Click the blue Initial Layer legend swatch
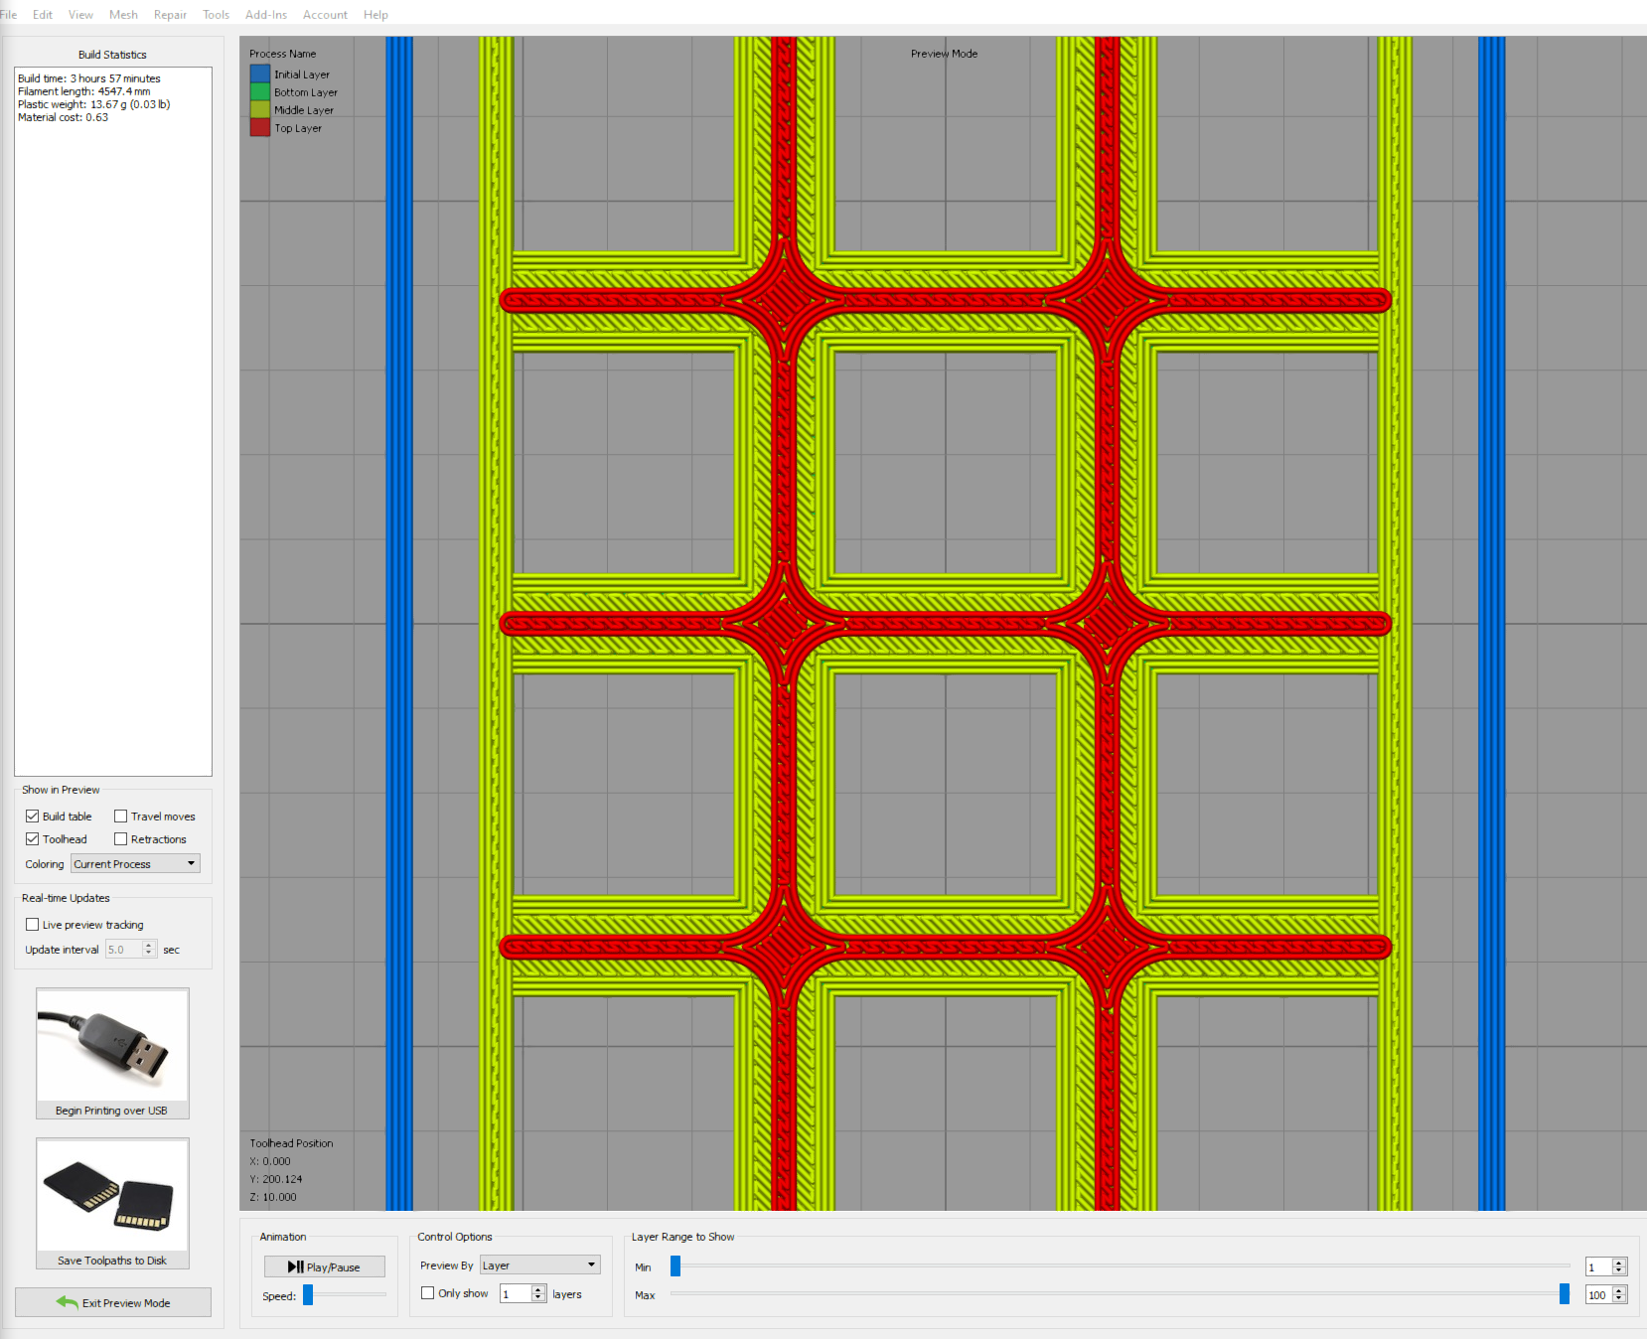The image size is (1647, 1339). pos(260,74)
